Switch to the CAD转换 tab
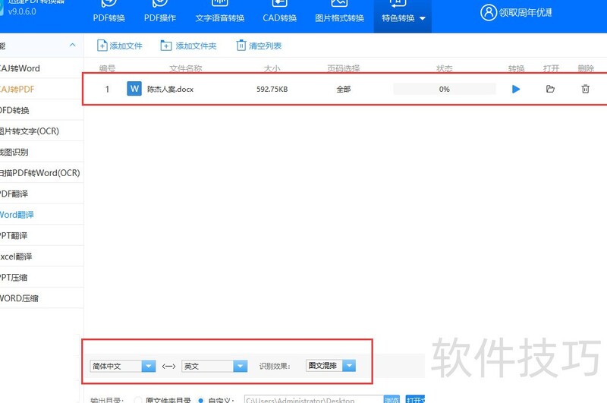 (279, 11)
